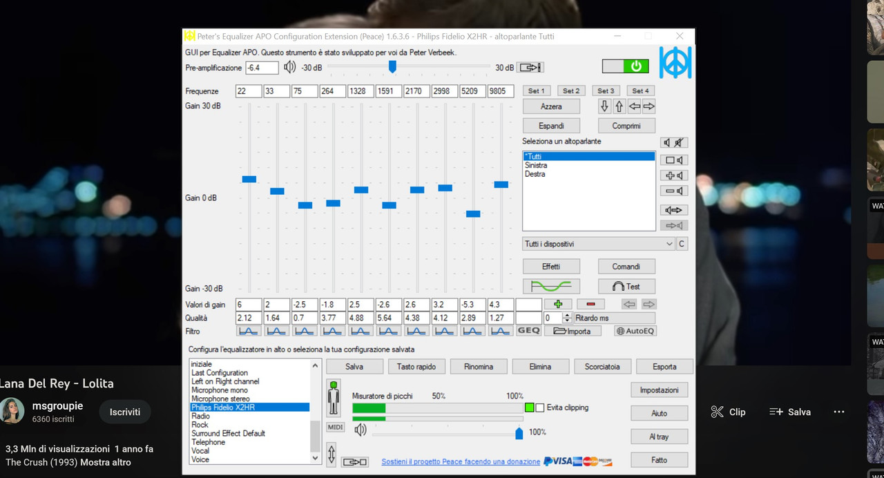Viewport: 884px width, 478px height.
Task: Click the Peace logo icon
Action: coord(675,62)
